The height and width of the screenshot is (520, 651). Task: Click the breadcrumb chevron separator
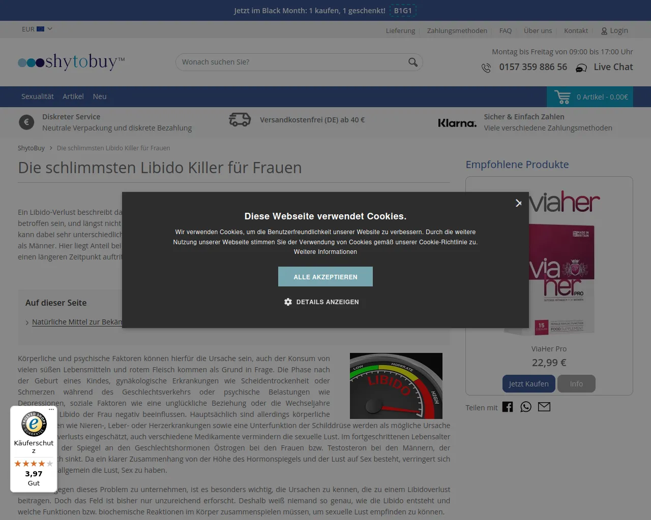[51, 148]
